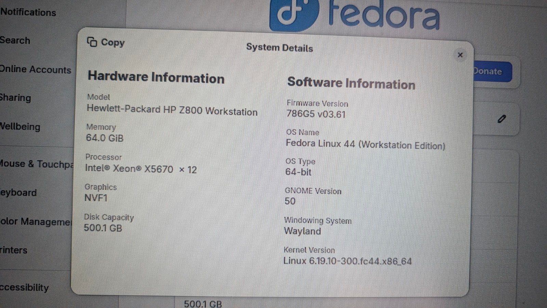Image resolution: width=547 pixels, height=308 pixels.
Task: Open Accessibility settings in sidebar
Action: pyautogui.click(x=24, y=287)
